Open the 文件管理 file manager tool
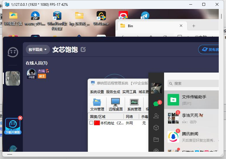 [97, 105]
